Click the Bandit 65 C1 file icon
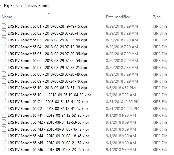 (4, 102)
